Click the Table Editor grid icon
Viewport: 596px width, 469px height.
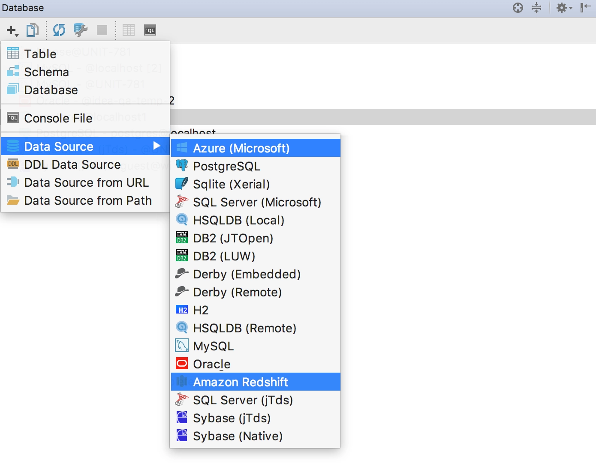click(x=129, y=30)
